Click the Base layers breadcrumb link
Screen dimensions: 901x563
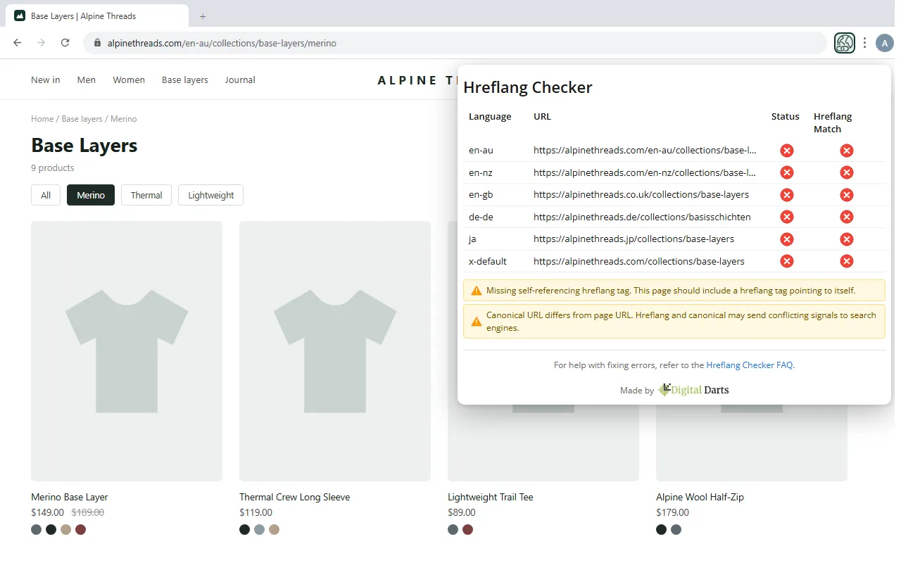pyautogui.click(x=82, y=119)
